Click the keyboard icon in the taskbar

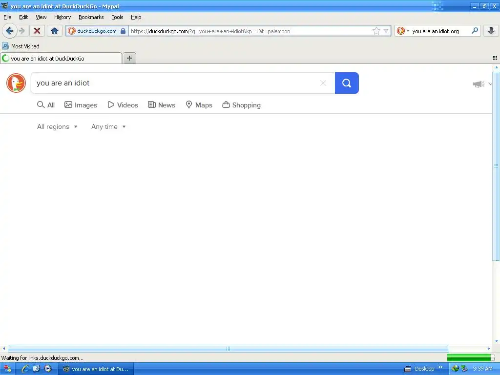(x=408, y=369)
